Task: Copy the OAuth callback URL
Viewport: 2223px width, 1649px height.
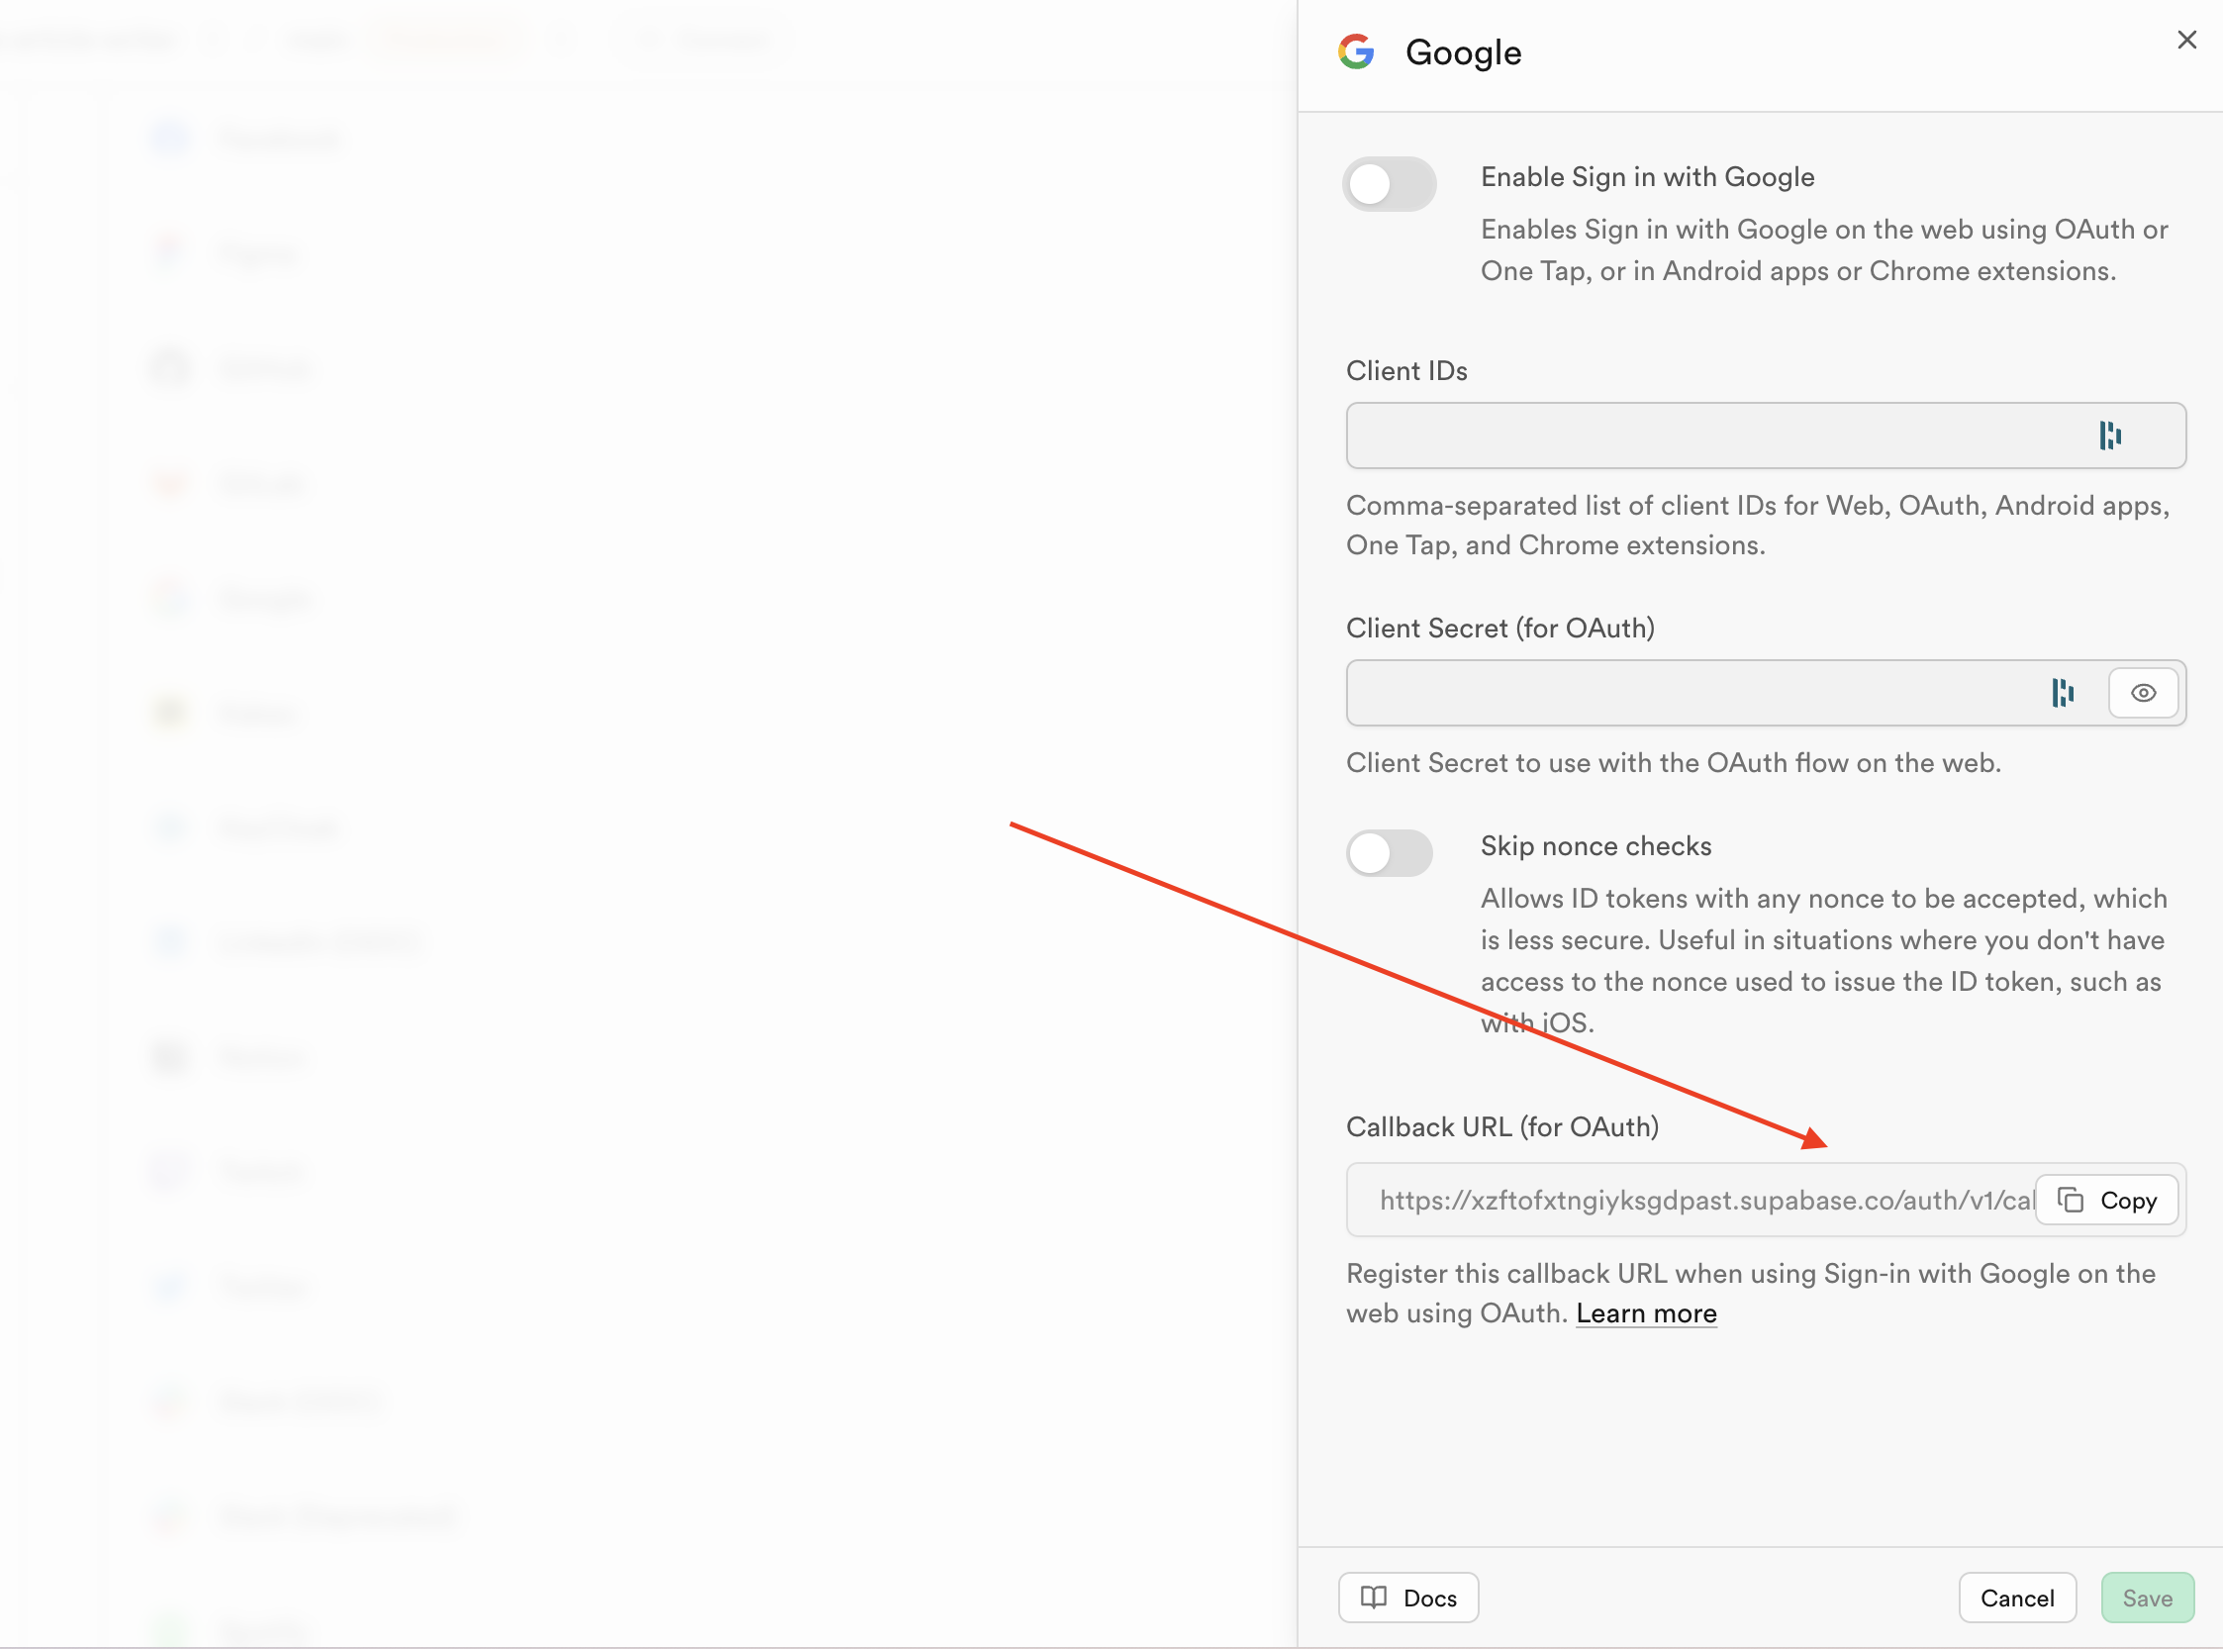Action: coord(2106,1200)
